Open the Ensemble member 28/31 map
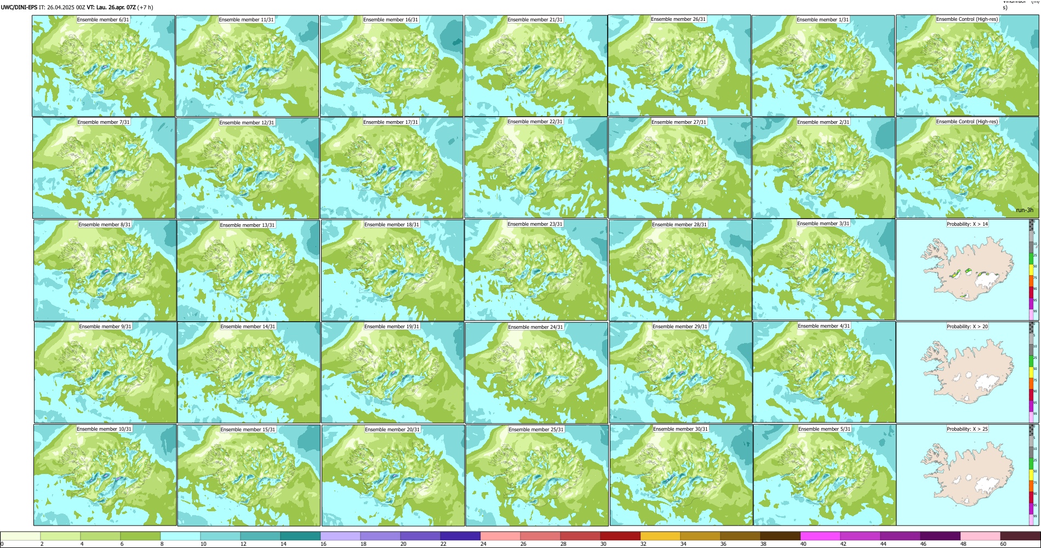Screen dimensions: 1041x548 [x=680, y=270]
